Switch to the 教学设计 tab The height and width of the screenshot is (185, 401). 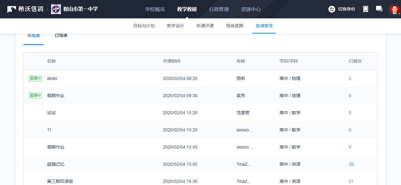[x=176, y=26]
